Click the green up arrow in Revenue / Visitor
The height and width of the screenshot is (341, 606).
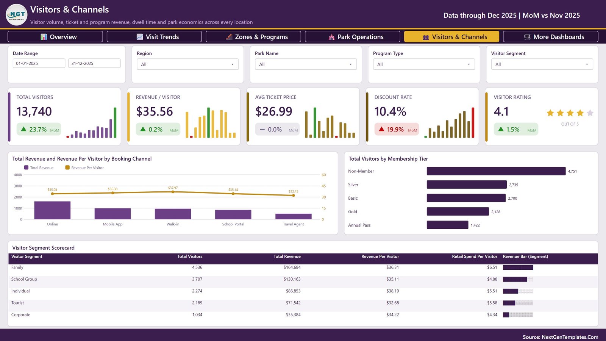(143, 129)
